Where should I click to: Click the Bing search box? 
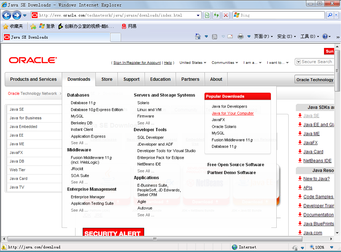pos(279,15)
